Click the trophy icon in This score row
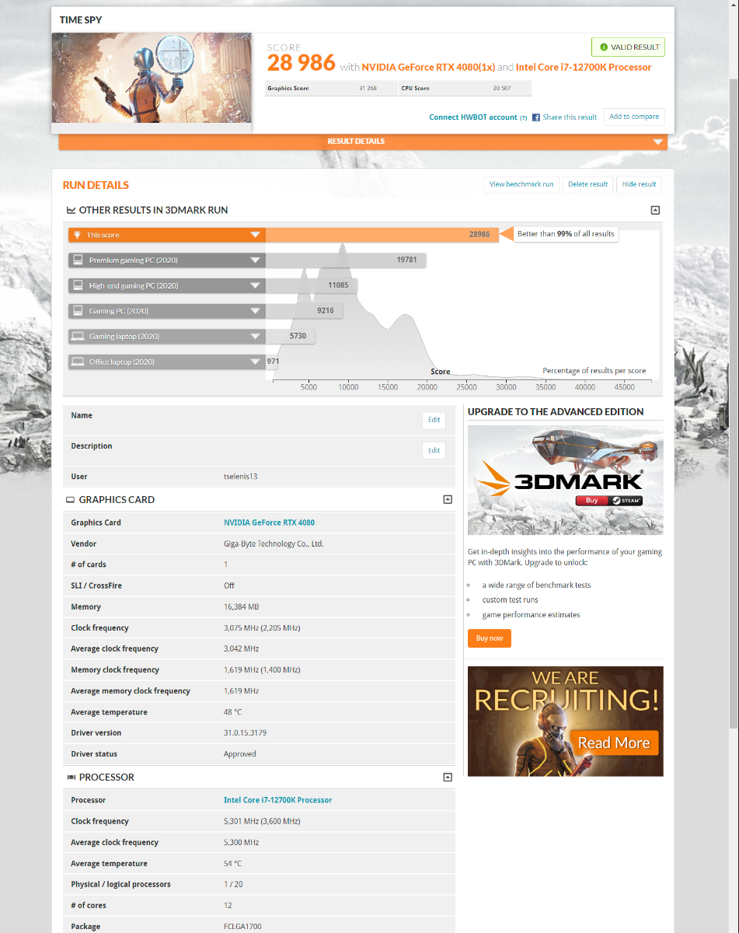 [x=77, y=234]
